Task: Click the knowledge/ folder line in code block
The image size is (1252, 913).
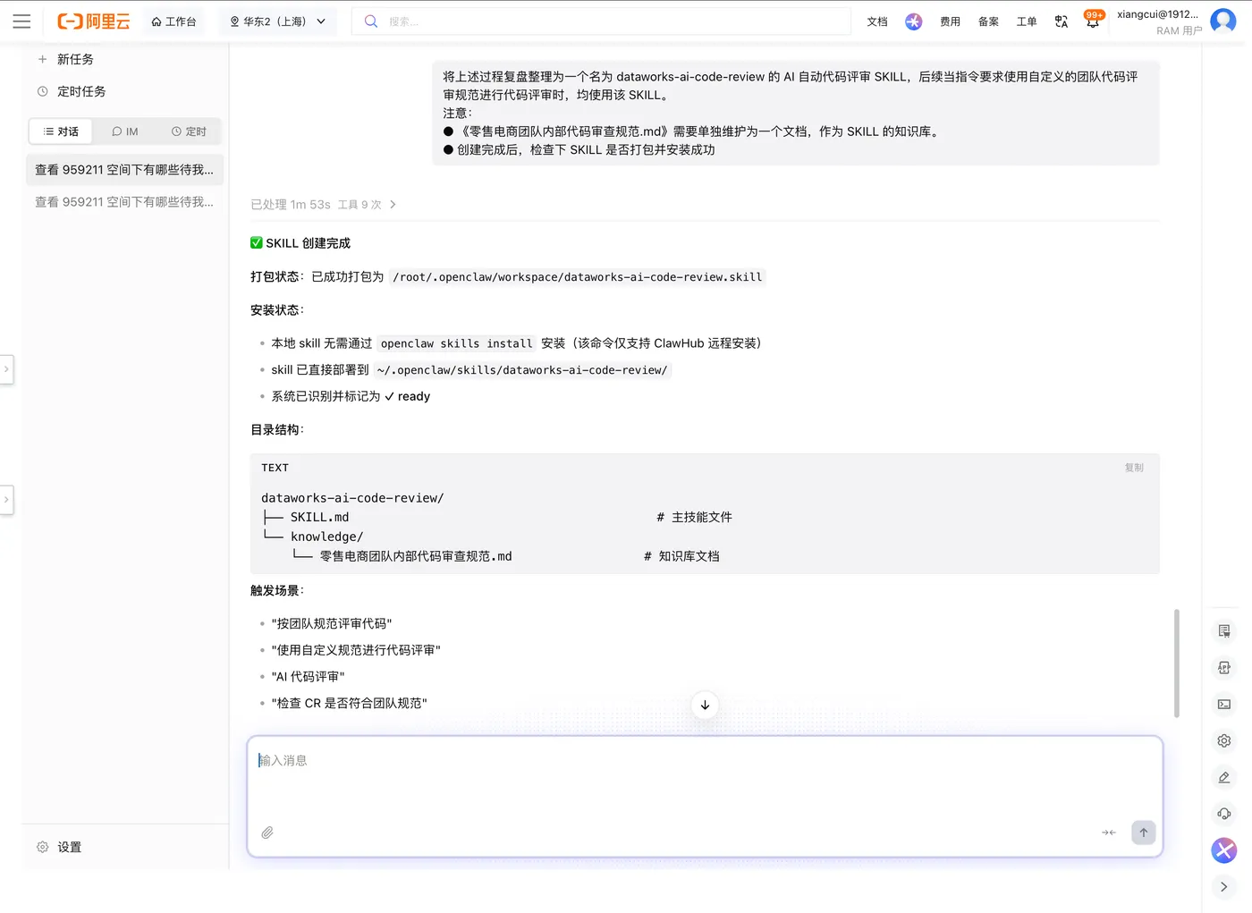Action: tap(326, 537)
